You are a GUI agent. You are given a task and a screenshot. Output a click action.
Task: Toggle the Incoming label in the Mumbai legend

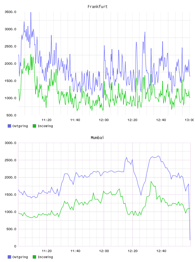click(45, 257)
